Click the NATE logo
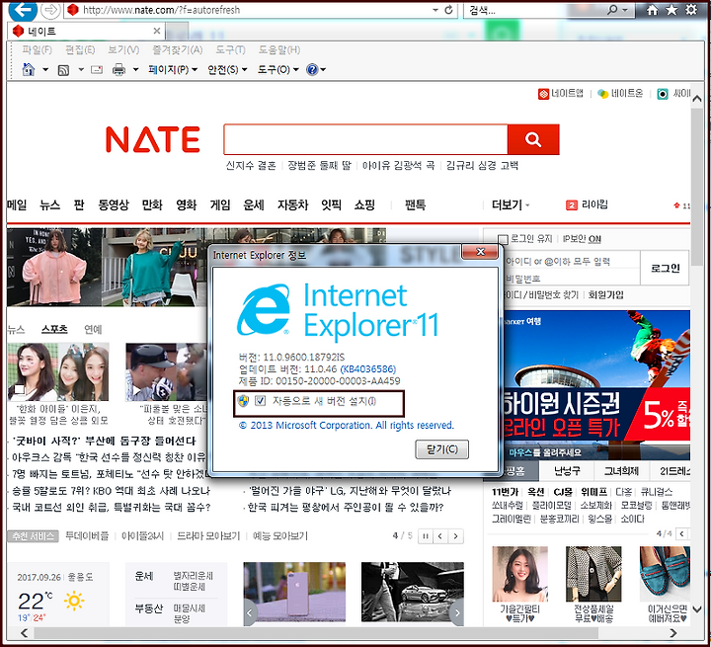 [x=153, y=139]
